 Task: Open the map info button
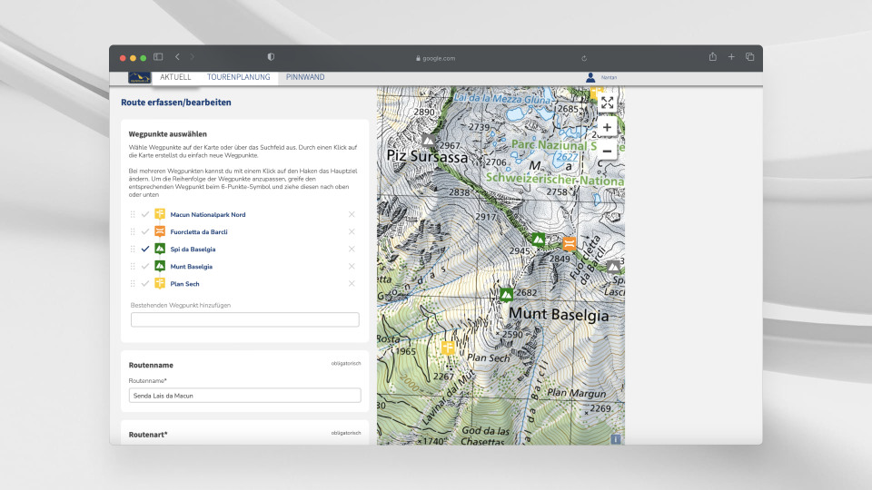(616, 439)
